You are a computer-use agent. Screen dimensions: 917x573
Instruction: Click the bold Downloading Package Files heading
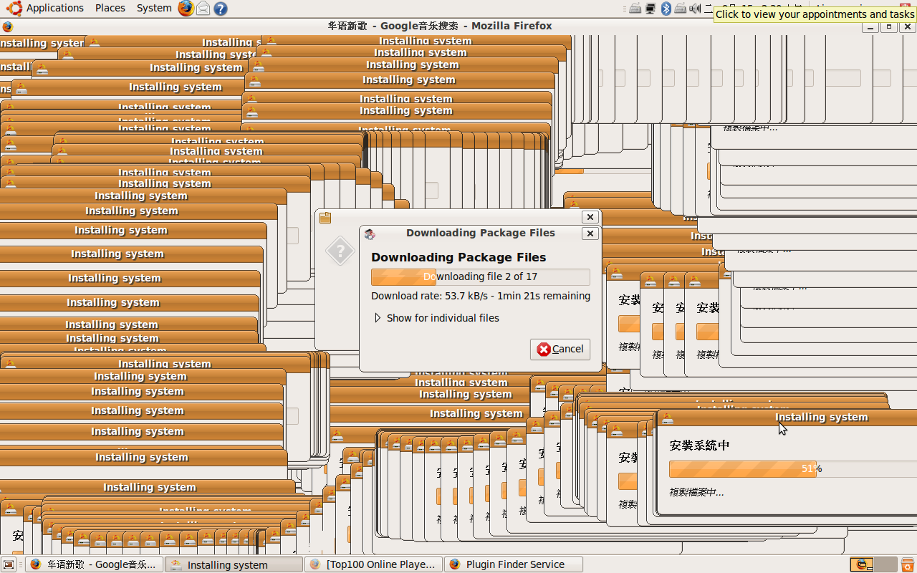pos(458,257)
